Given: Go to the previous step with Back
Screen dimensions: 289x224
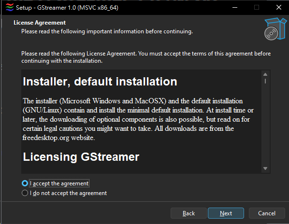Looking at the screenshot, I should [x=188, y=213].
